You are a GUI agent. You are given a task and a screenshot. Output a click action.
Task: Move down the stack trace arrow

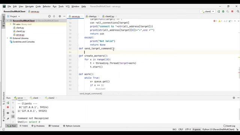tap(13, 107)
